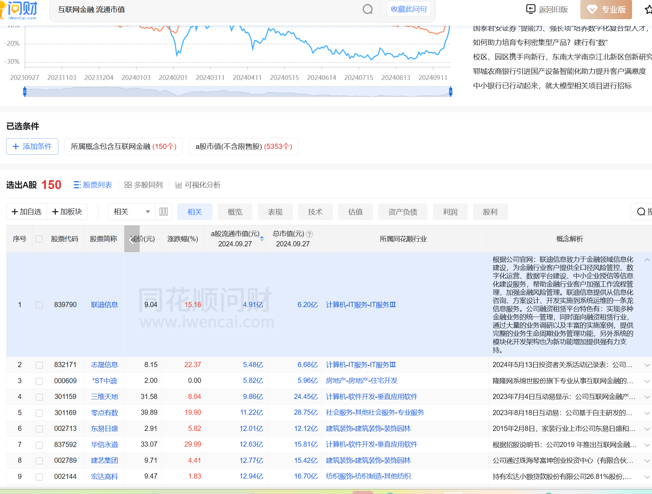This screenshot has height=494, width=652.
Task: Open stock link 志晟信息
Action: 104,365
